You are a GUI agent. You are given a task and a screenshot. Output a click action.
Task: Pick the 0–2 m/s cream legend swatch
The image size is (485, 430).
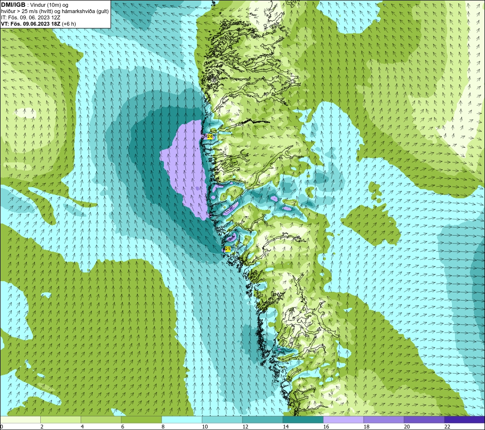(x=20, y=419)
